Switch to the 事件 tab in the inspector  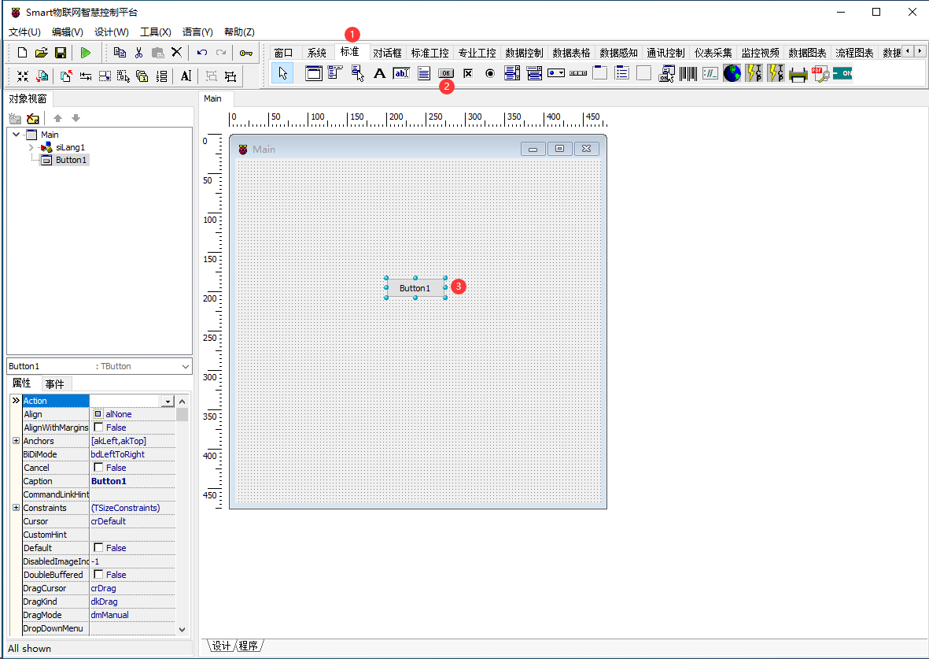tap(55, 383)
